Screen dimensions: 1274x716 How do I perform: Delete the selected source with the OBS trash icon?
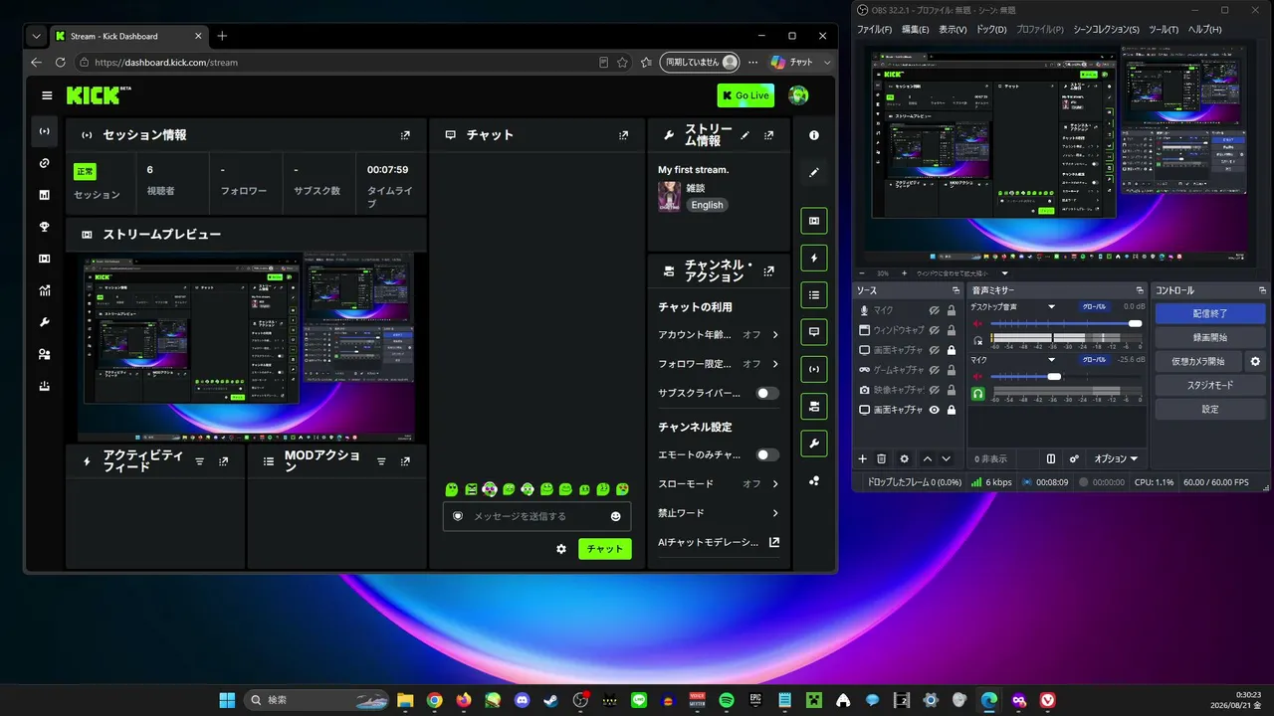point(881,458)
